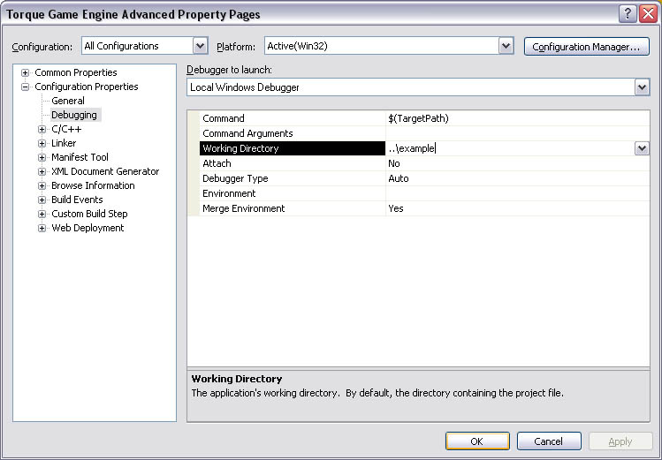Select the C/C++ label
Screen dimensions: 662x460
[x=66, y=129]
